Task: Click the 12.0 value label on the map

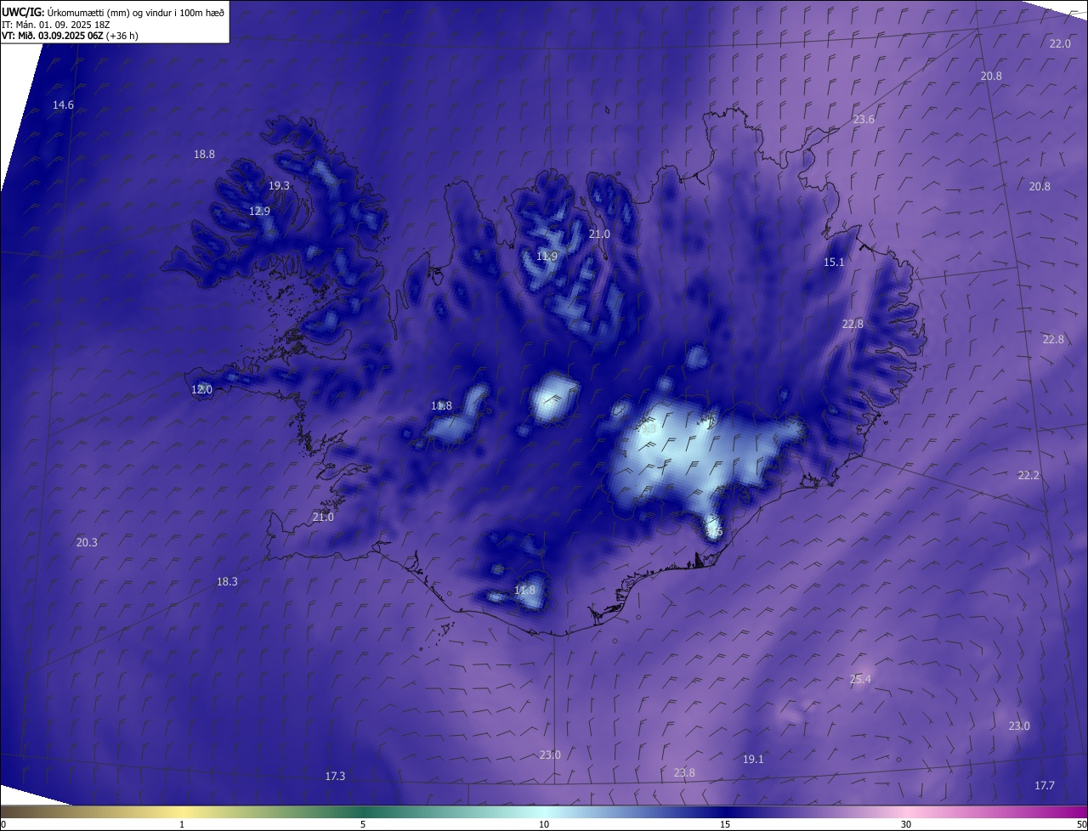Action: 201,389
